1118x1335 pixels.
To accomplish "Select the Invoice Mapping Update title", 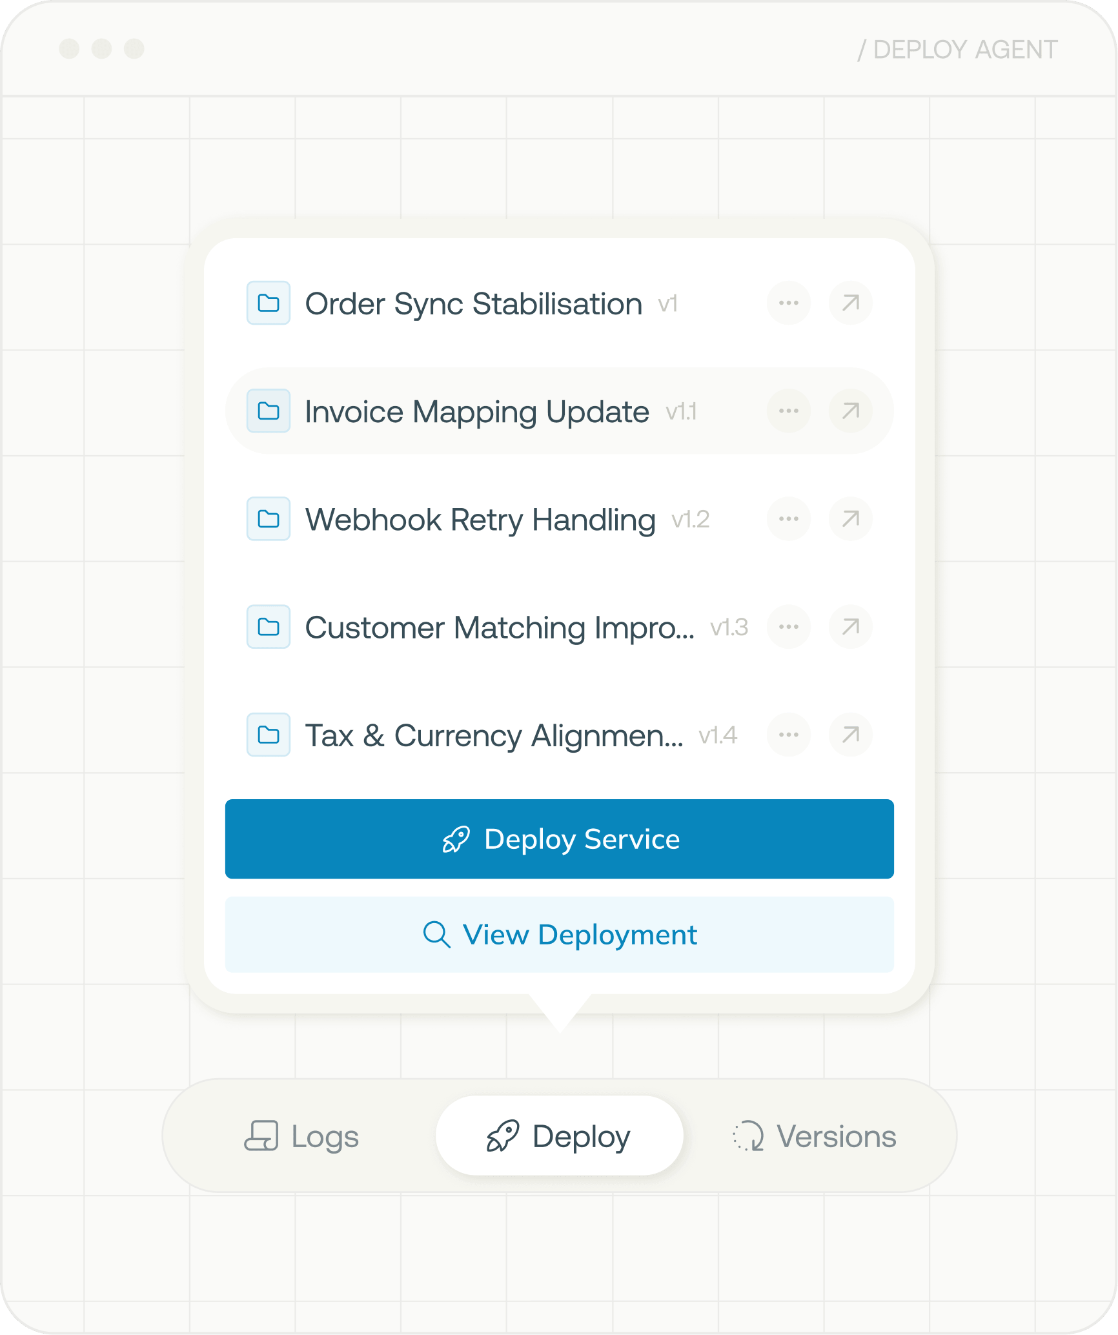I will click(x=477, y=412).
